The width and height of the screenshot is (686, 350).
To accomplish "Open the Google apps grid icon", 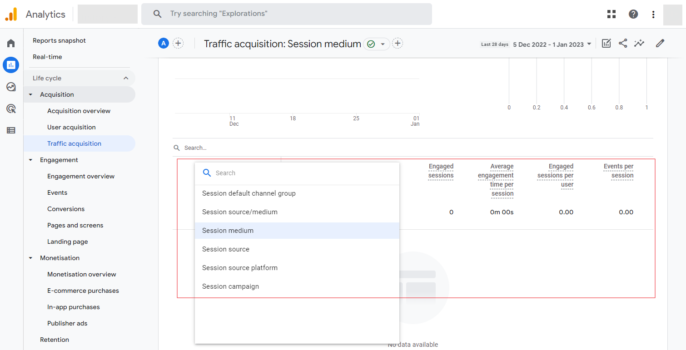I will click(x=611, y=14).
